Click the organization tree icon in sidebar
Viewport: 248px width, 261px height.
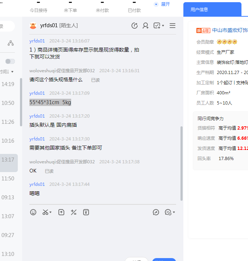[x=11, y=43]
